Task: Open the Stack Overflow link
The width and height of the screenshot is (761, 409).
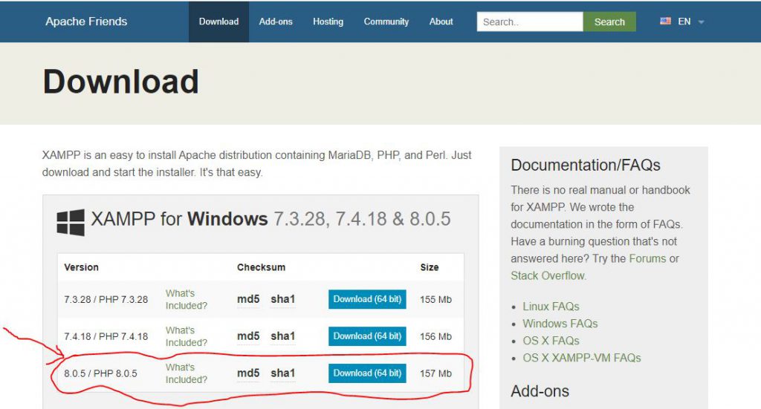Action: [x=547, y=275]
